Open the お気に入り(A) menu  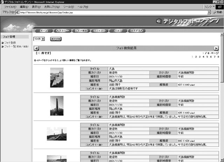point(51,7)
